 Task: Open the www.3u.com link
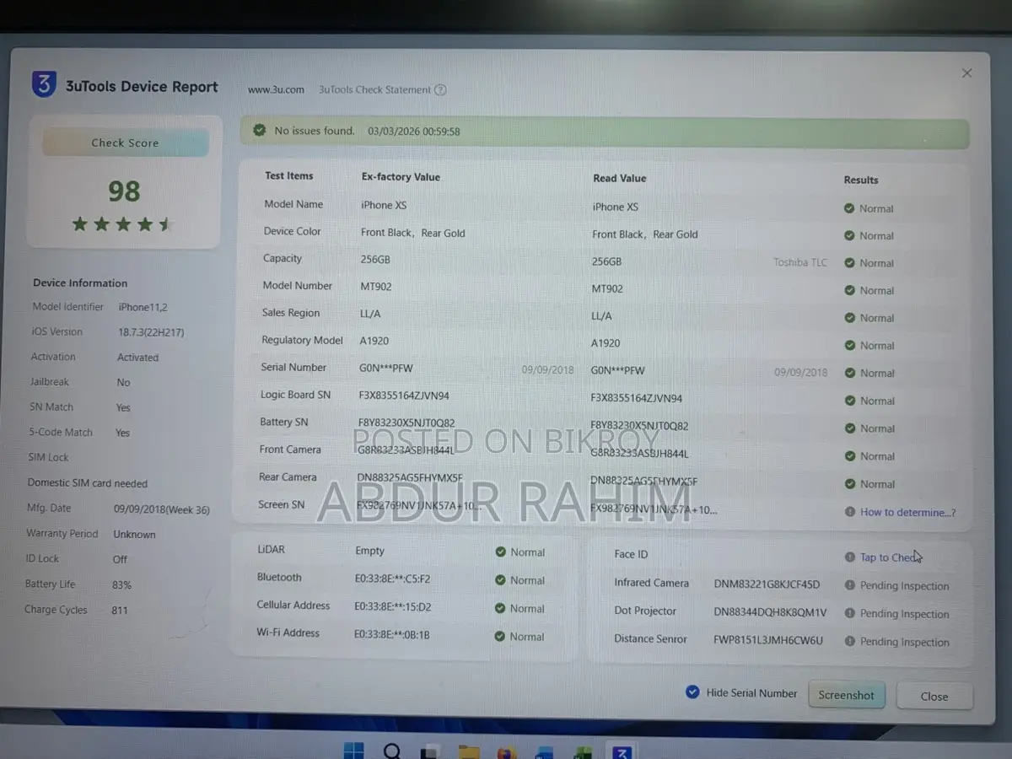pyautogui.click(x=276, y=89)
